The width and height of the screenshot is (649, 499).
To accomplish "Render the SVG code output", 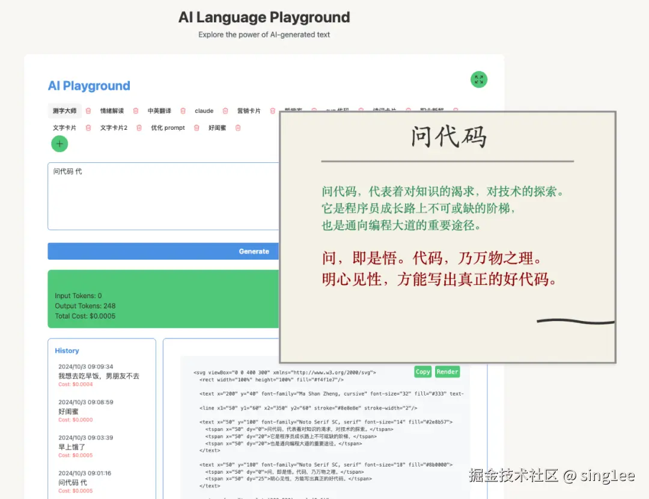I will tap(447, 372).
